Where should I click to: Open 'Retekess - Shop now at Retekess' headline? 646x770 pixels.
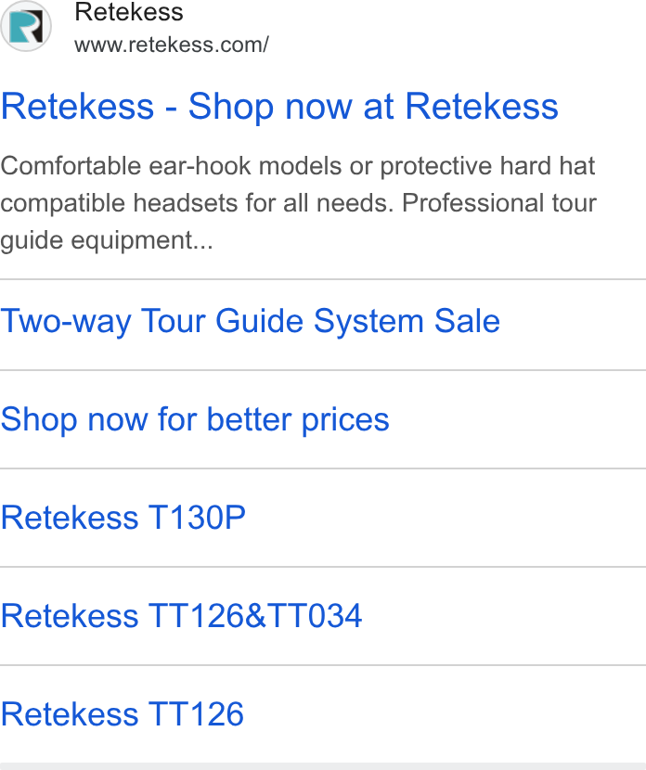coord(279,106)
